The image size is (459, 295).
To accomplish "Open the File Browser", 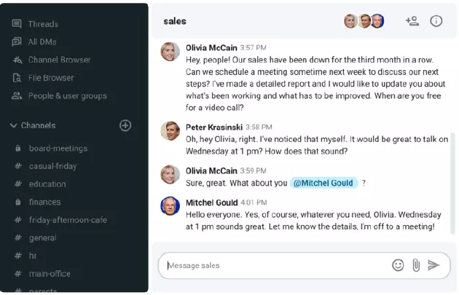I will coord(51,77).
